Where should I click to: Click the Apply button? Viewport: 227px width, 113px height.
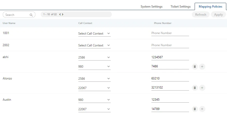pyautogui.click(x=218, y=15)
